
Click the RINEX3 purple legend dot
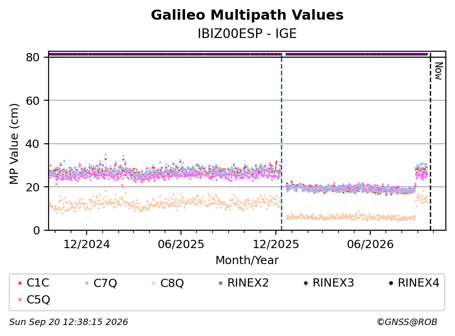[306, 283]
